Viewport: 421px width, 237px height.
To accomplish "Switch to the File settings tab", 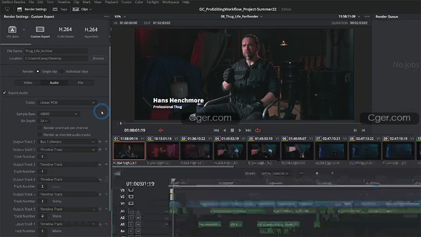I will click(80, 83).
